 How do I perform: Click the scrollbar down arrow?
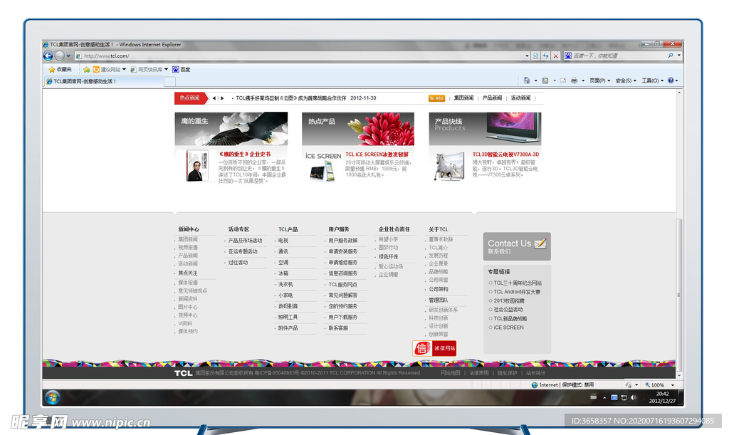tap(679, 375)
